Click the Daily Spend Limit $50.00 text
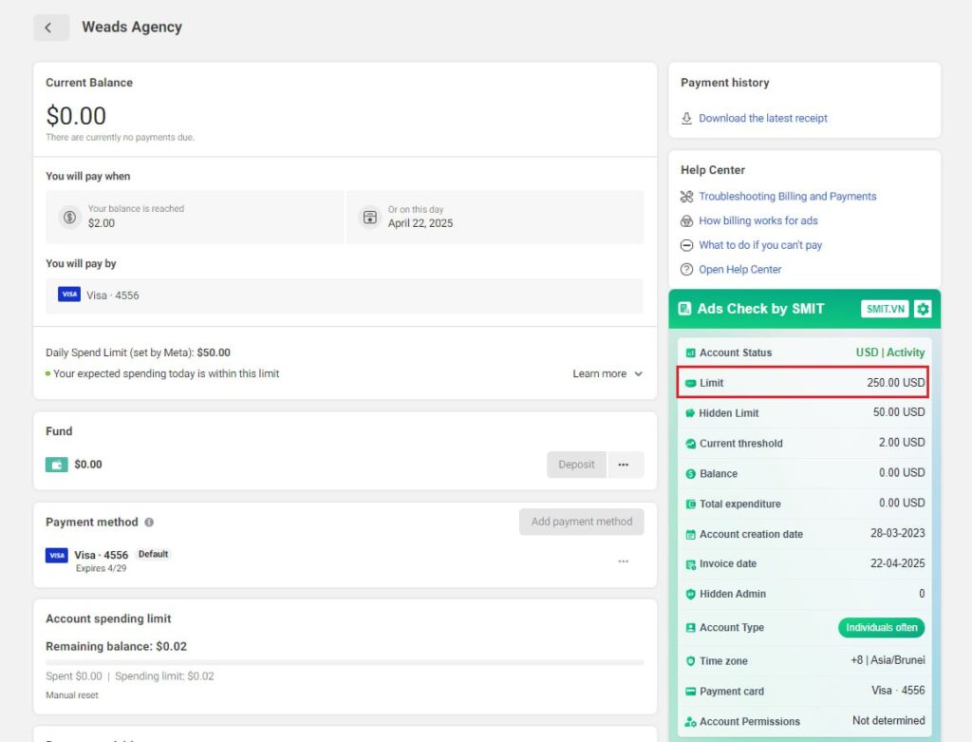The width and height of the screenshot is (972, 742). (138, 353)
